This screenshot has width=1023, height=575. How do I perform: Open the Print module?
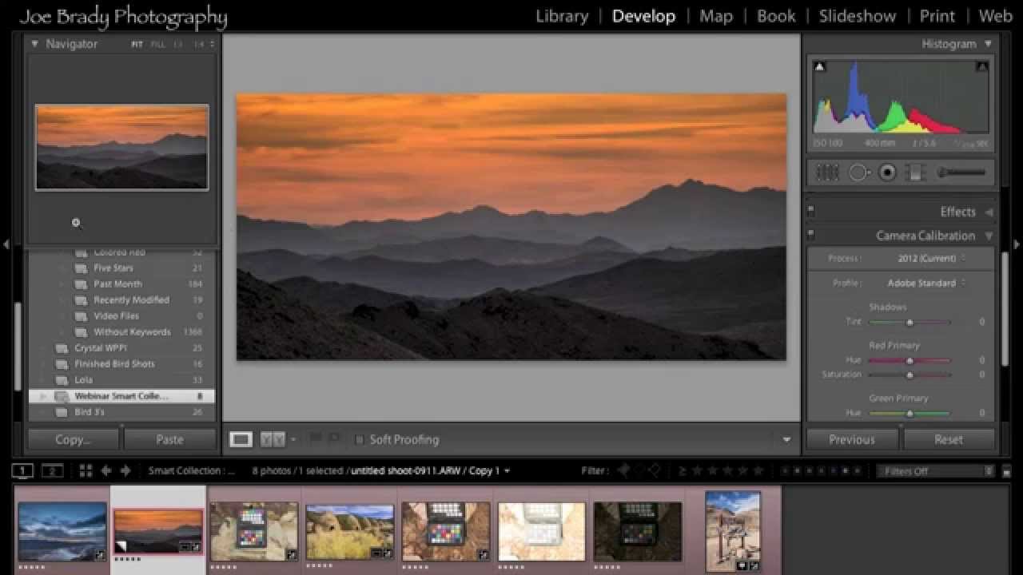coord(937,16)
